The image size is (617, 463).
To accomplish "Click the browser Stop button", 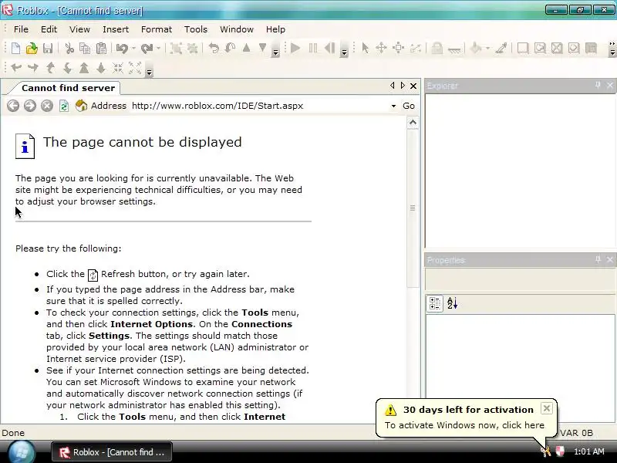I will [47, 106].
